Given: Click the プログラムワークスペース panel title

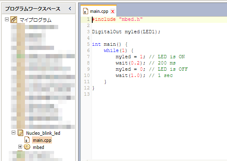Looking at the screenshot, I should click(32, 9).
